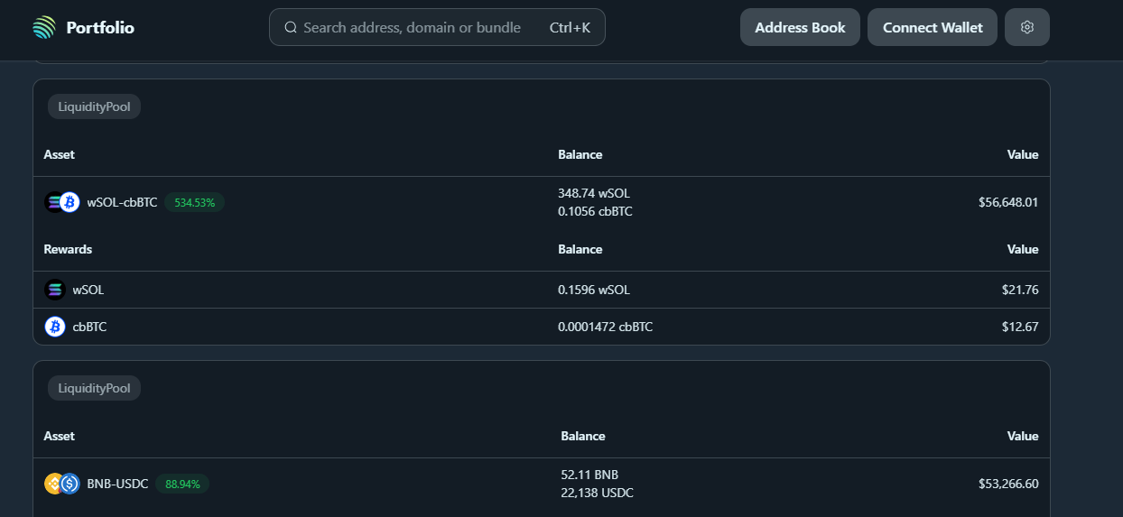Open the Address Book
This screenshot has height=517, width=1123.
point(800,27)
